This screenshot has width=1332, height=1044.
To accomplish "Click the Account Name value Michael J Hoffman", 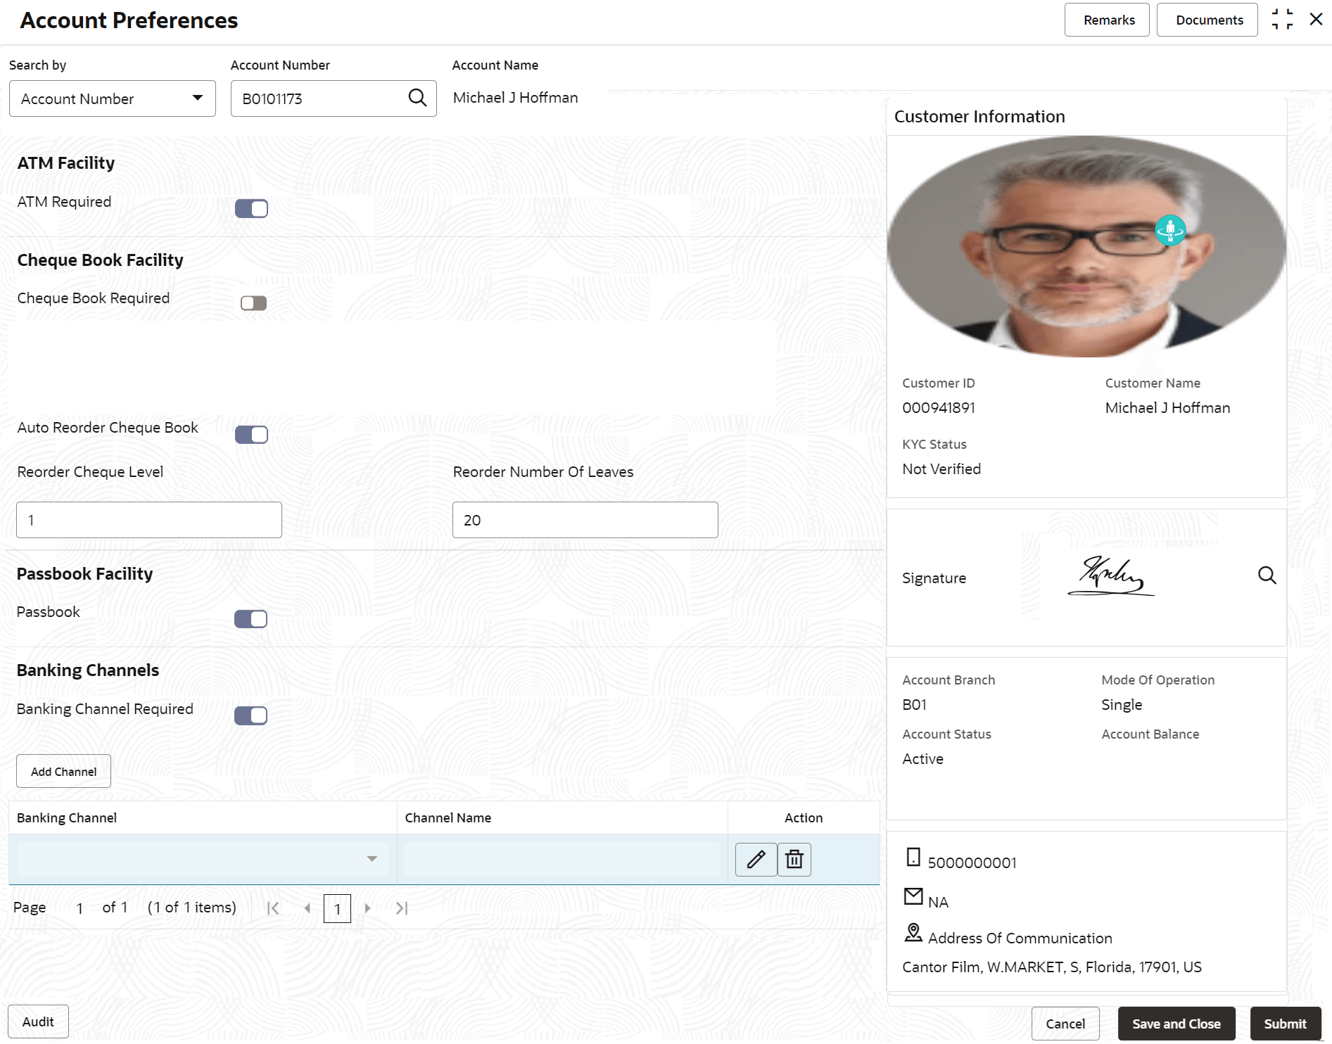I will 516,98.
